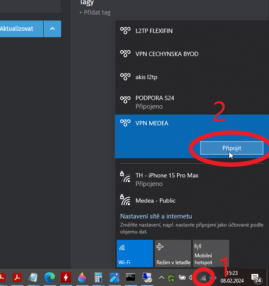Open the Wi-Fi network icon in system tray
The image size is (269, 286).
pos(204,278)
